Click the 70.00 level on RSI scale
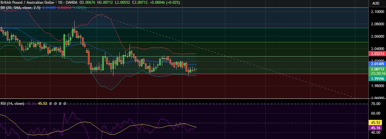Image resolution: width=386 pixels, height=139 pixels. (376, 104)
